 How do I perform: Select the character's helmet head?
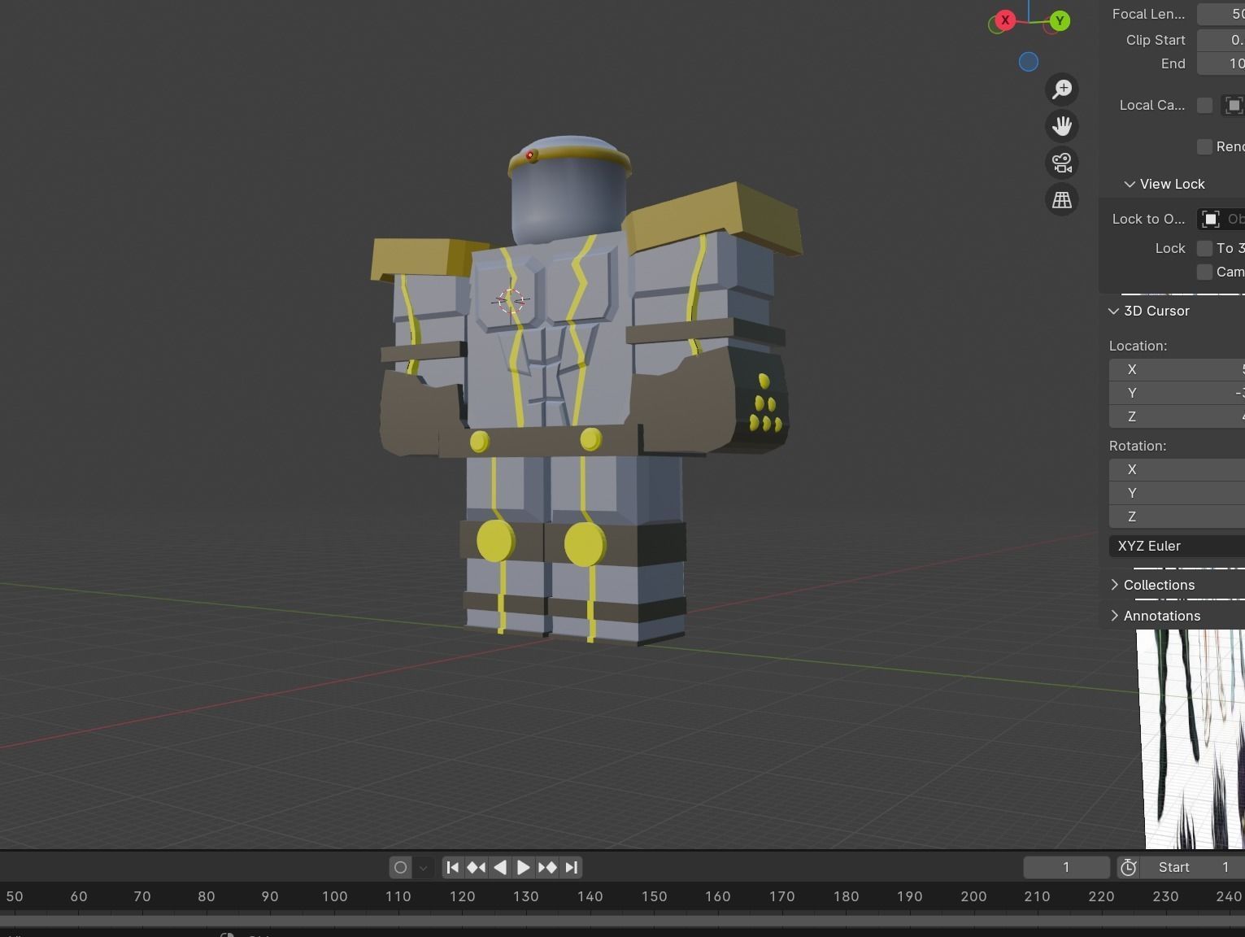[x=569, y=190]
